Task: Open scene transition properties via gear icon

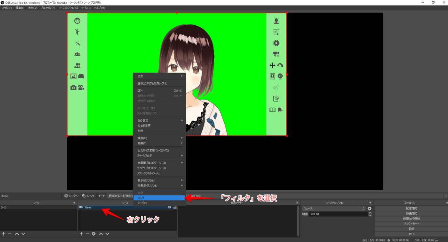Action: coord(369,208)
